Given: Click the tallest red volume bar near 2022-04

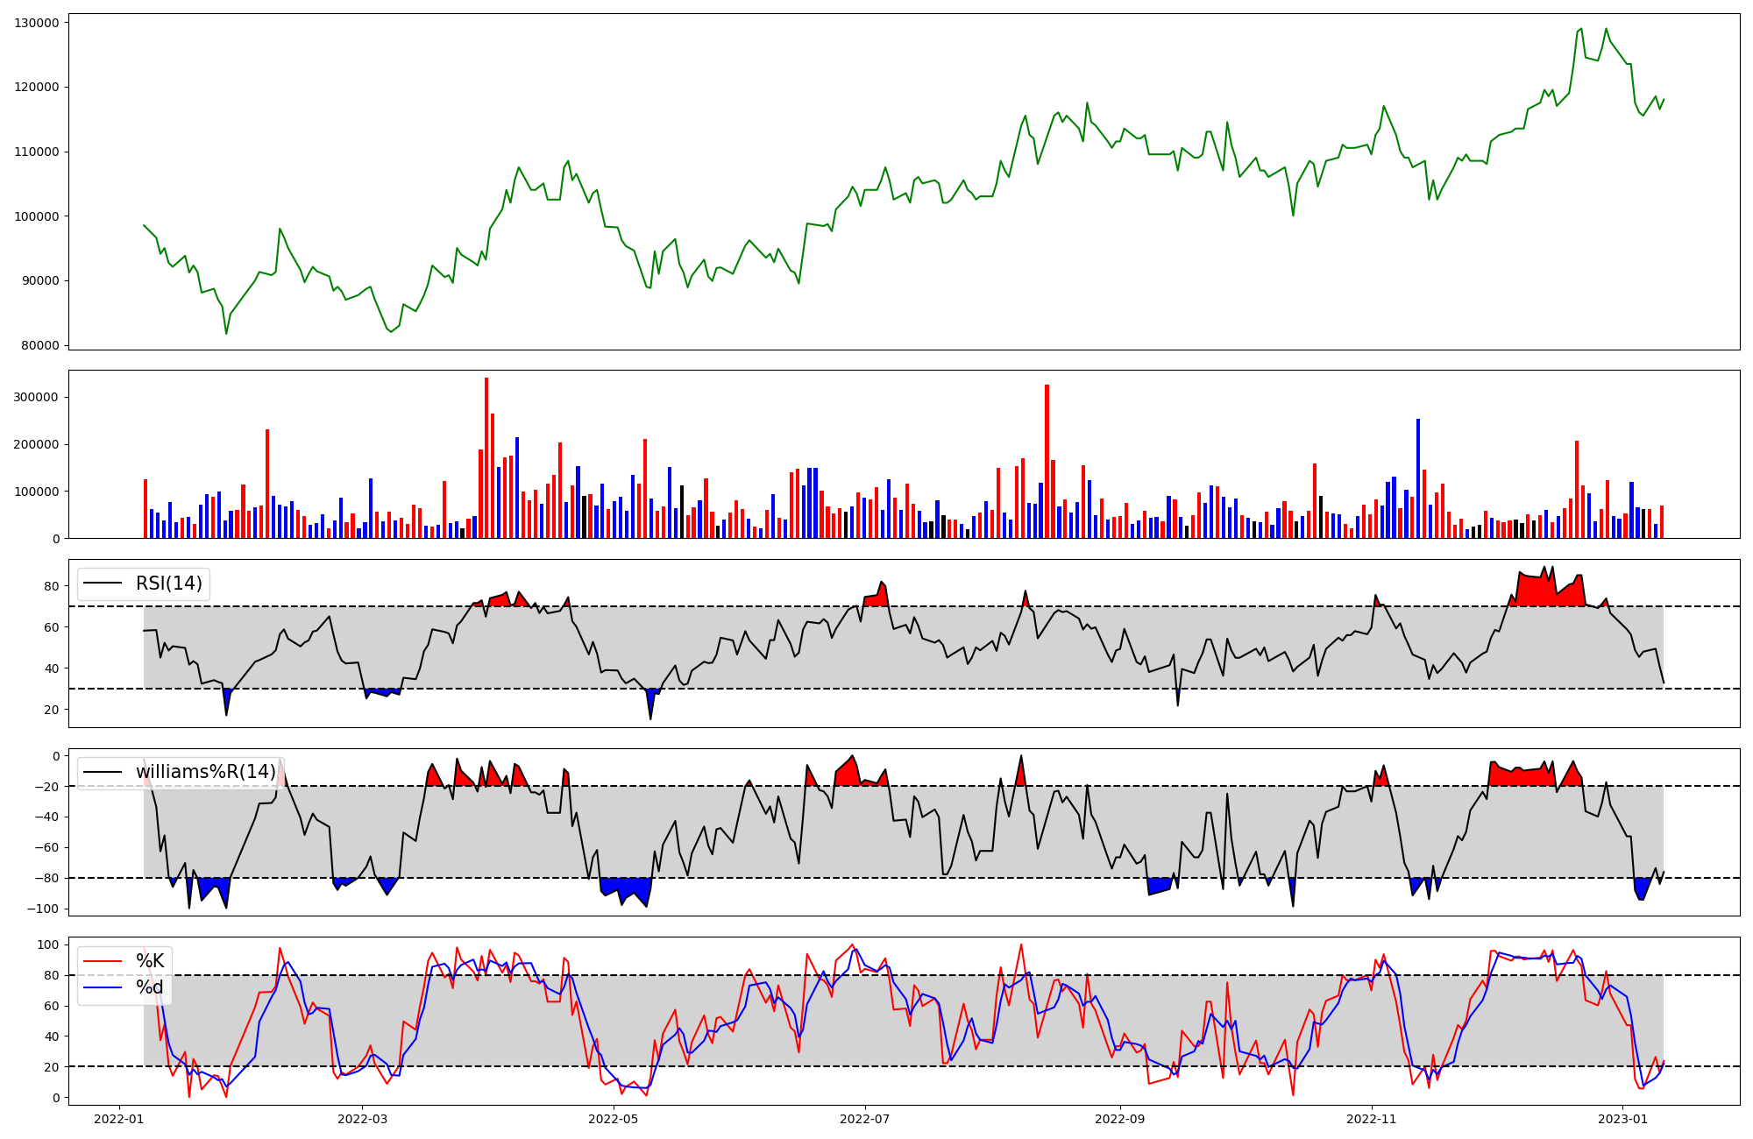Looking at the screenshot, I should coord(486,457).
